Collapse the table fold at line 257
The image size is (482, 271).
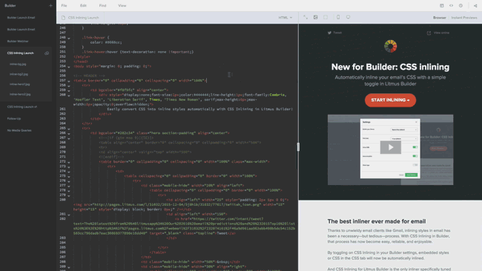tap(69, 81)
